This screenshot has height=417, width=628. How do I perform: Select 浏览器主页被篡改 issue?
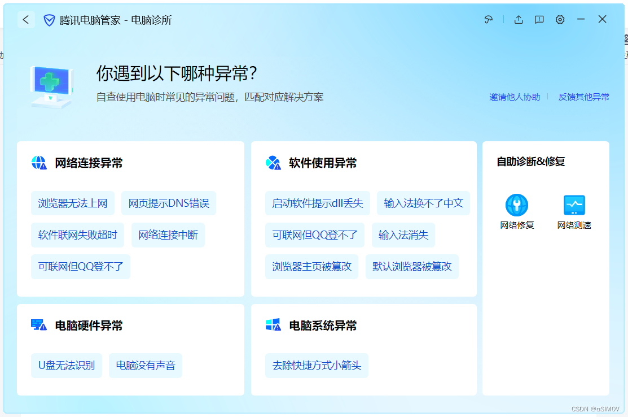(311, 267)
